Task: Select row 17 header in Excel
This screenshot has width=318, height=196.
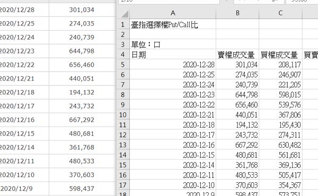Action: click(x=123, y=185)
